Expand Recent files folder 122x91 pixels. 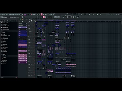coord(5,24)
